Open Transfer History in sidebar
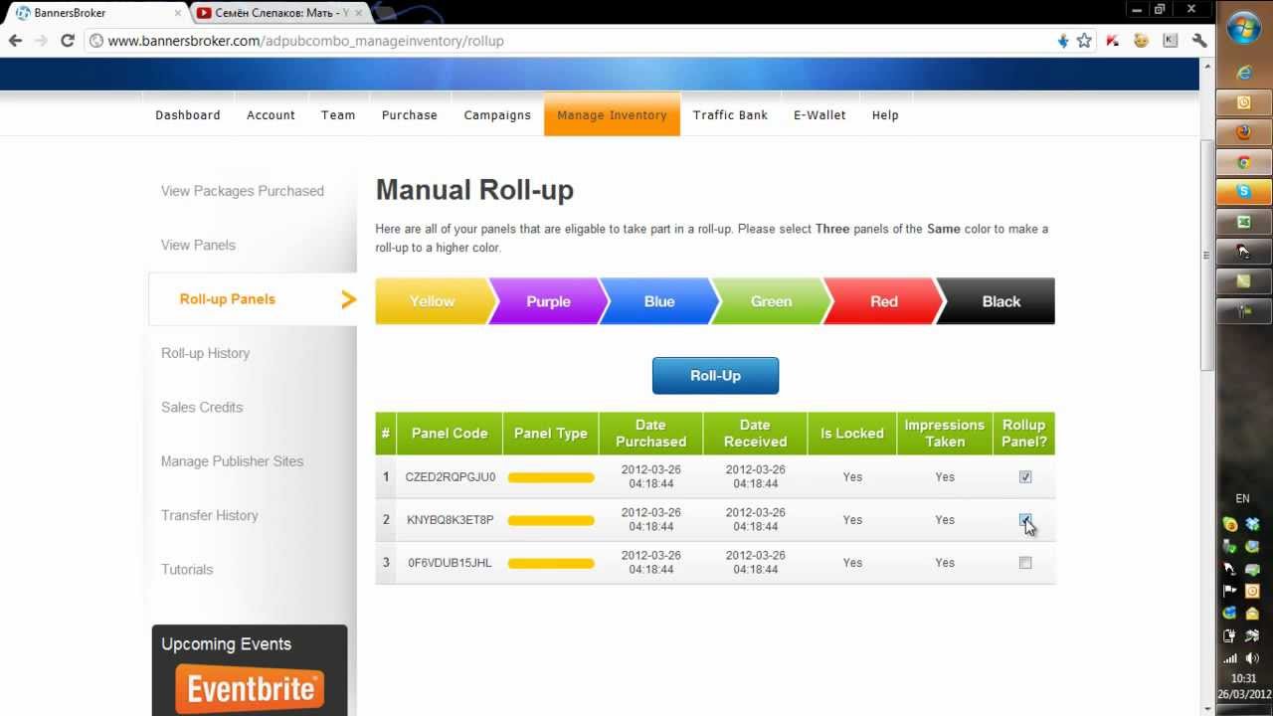The width and height of the screenshot is (1273, 716). click(x=210, y=515)
